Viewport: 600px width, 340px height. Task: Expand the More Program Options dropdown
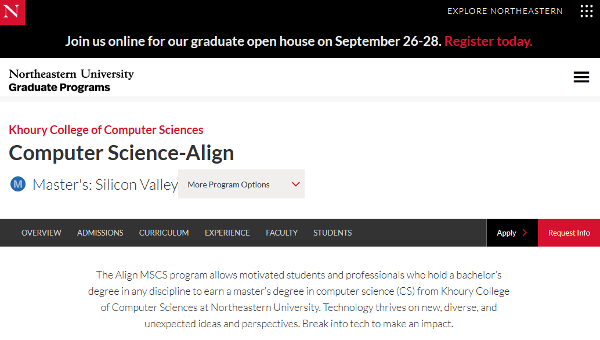point(241,184)
